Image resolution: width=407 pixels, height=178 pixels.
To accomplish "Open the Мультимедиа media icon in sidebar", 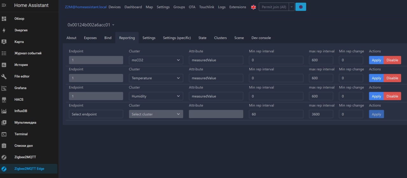I will (4, 123).
